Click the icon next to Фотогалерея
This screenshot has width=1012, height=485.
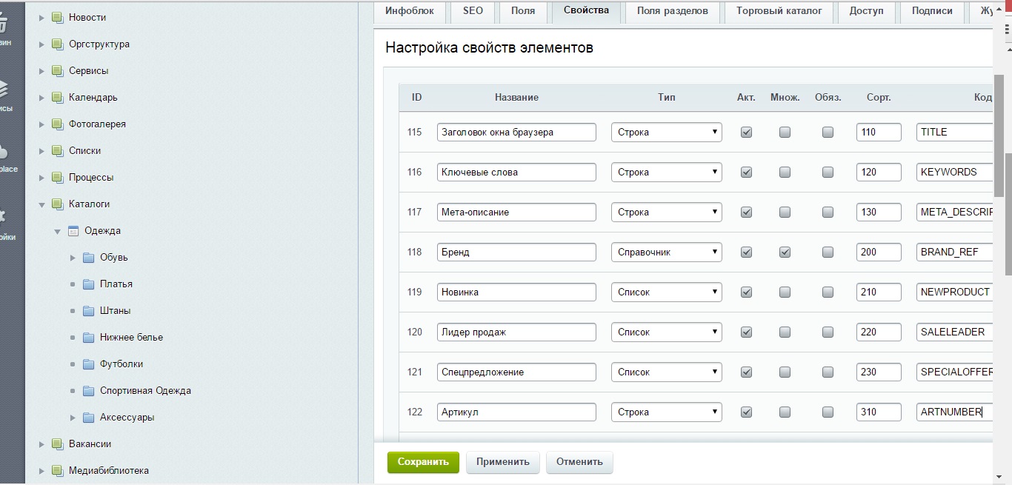point(58,124)
